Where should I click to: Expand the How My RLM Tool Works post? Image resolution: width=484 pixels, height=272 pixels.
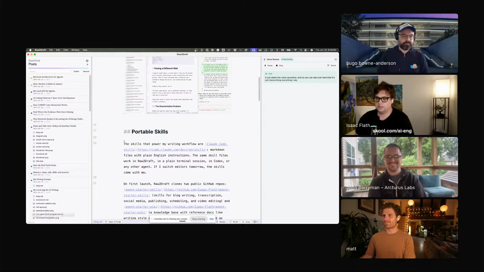[29, 166]
